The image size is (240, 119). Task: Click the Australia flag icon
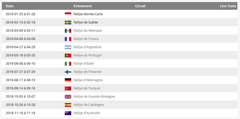point(68,113)
